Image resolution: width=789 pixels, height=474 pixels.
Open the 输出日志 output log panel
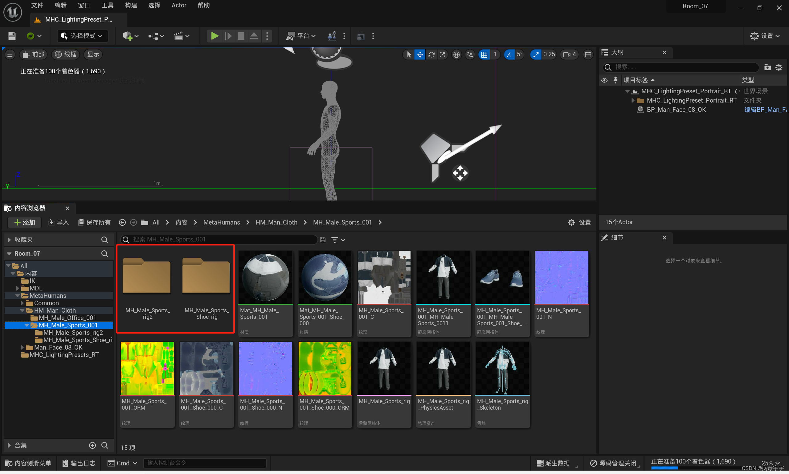click(x=79, y=463)
